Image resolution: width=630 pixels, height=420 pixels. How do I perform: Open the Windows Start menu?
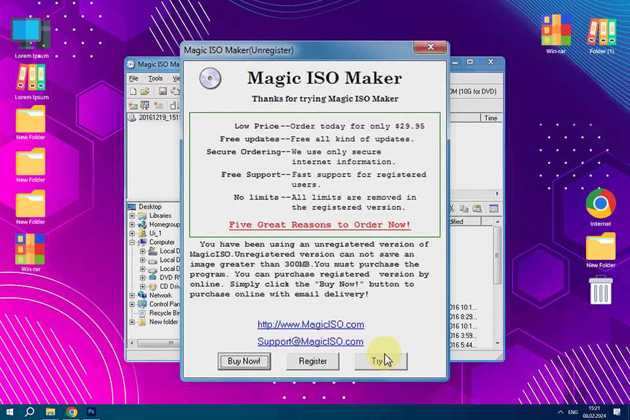point(10,412)
